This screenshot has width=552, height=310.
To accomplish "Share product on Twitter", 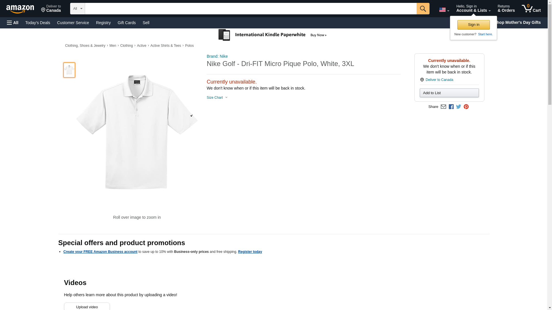I will click(x=459, y=107).
